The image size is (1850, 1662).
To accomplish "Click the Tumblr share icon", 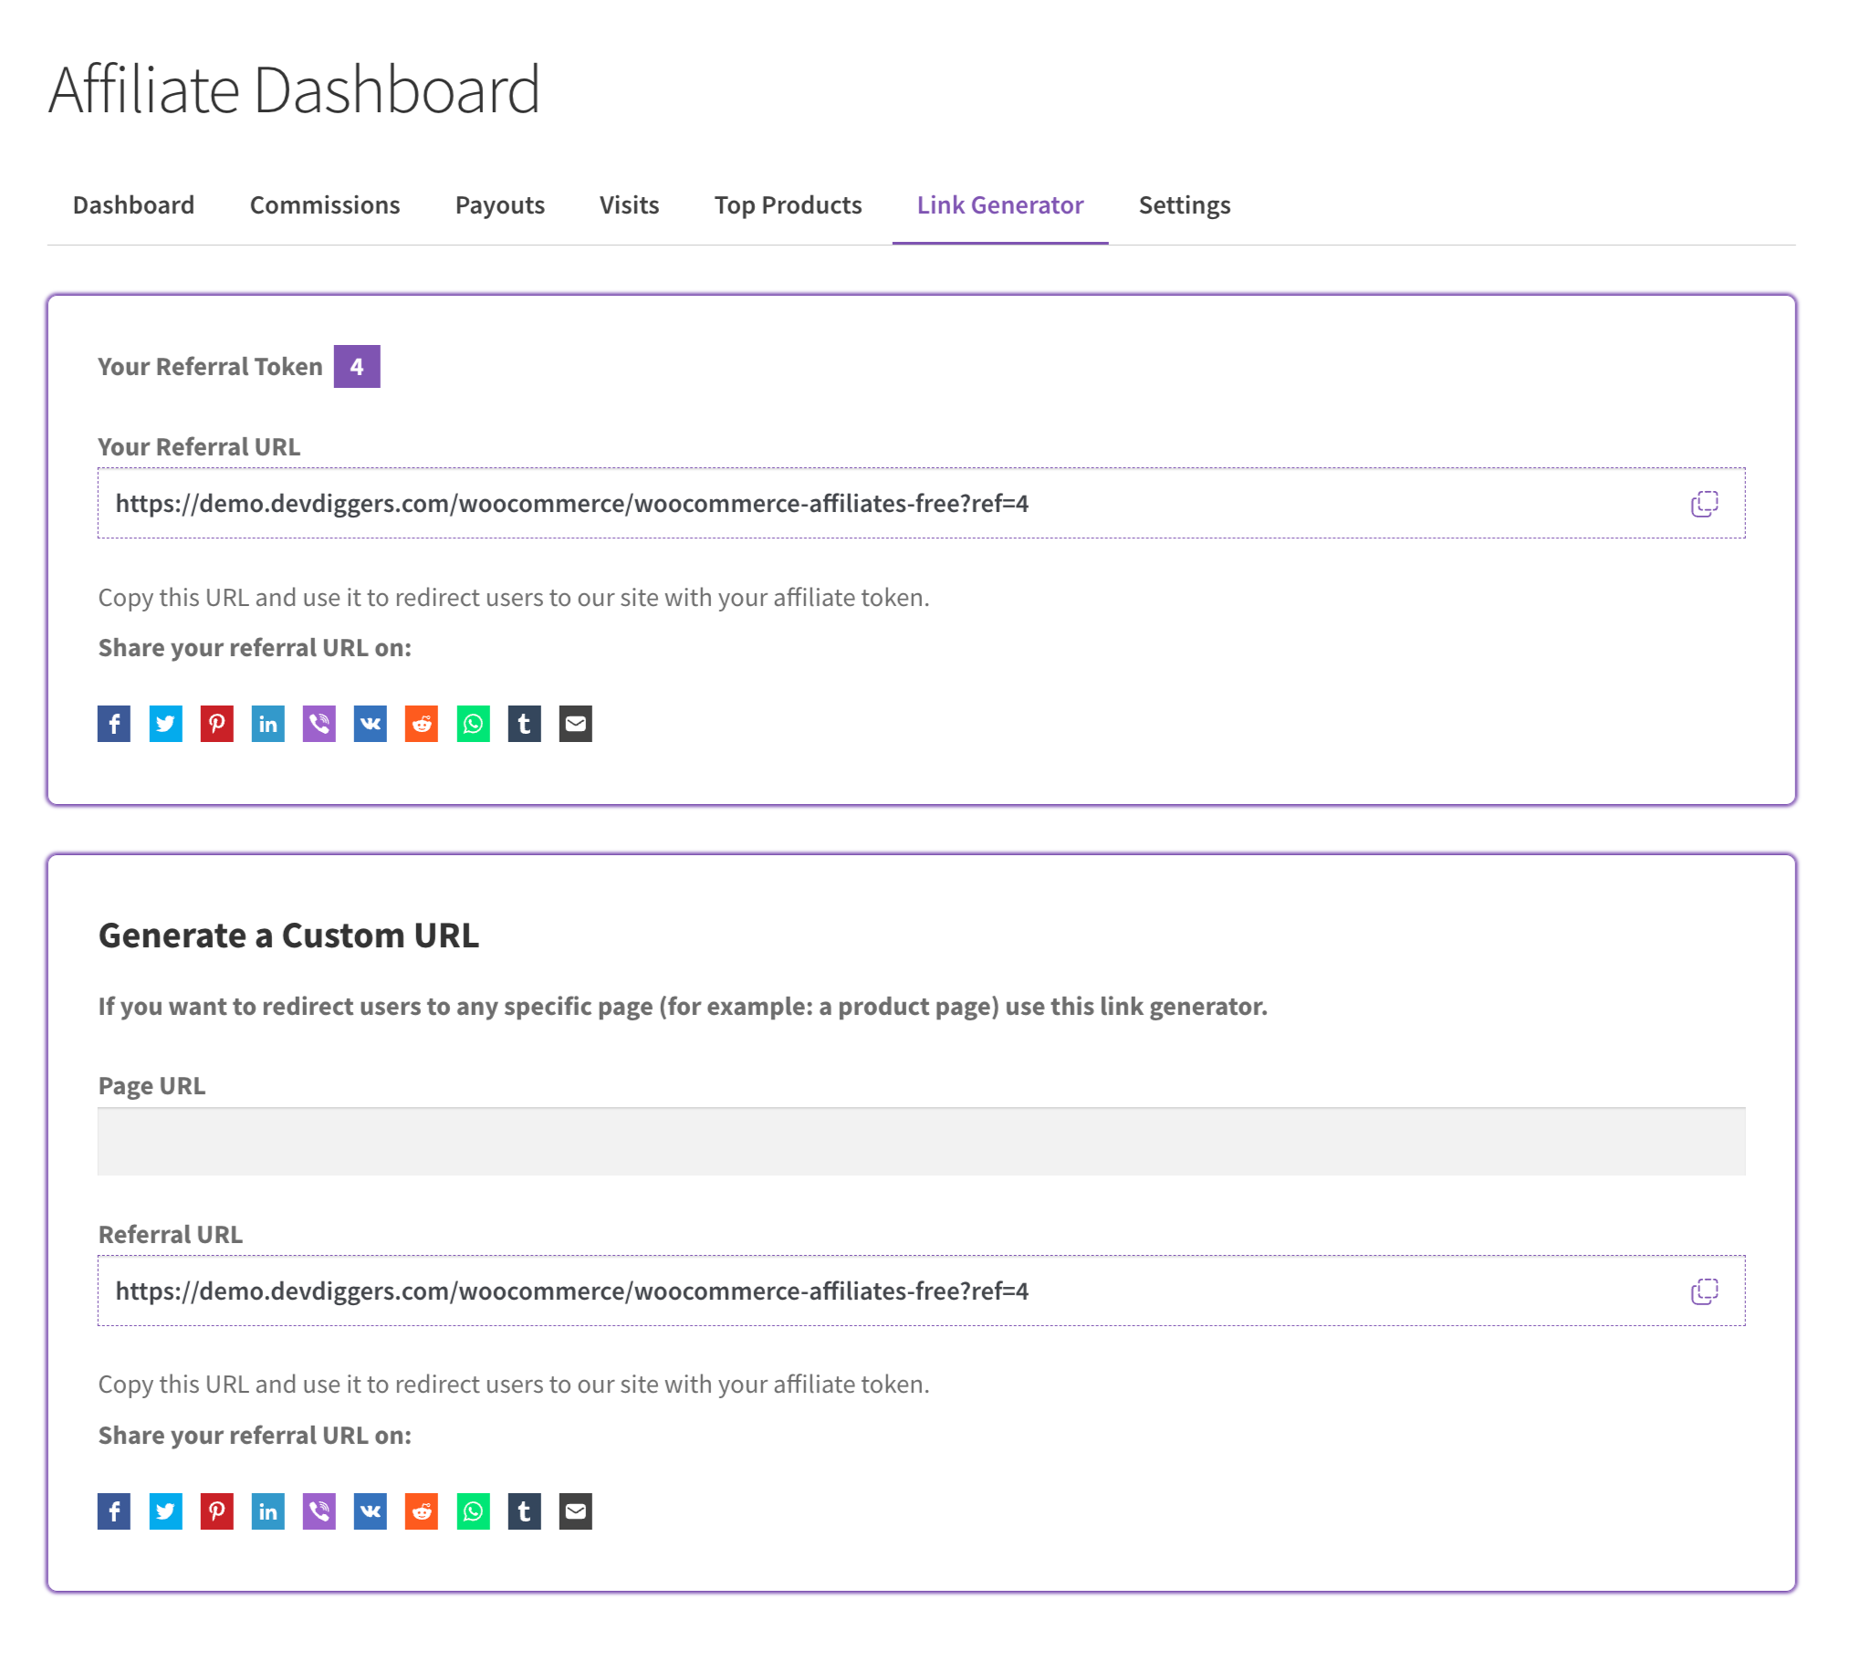I will pyautogui.click(x=525, y=724).
